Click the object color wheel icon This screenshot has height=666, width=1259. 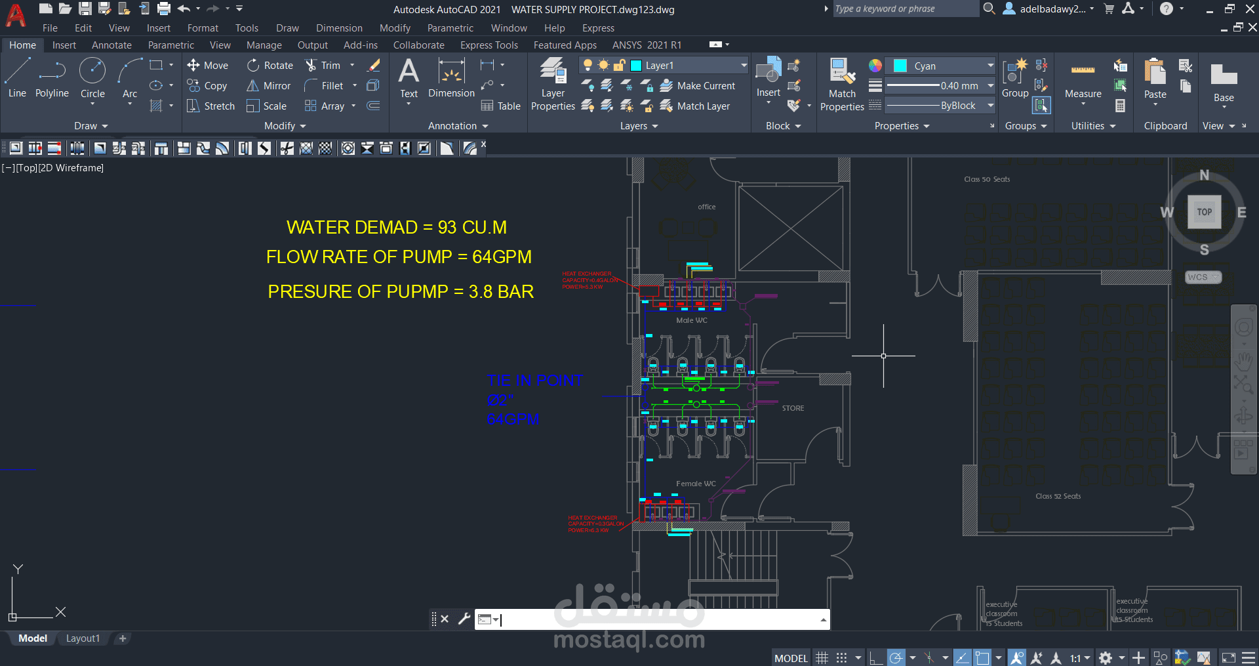(875, 66)
